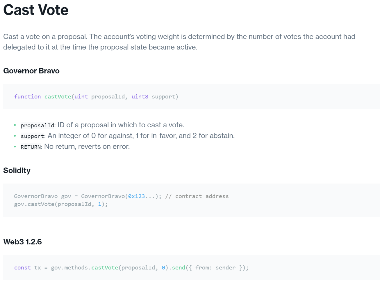Click the Web3 1.2.6 section heading

point(22,242)
